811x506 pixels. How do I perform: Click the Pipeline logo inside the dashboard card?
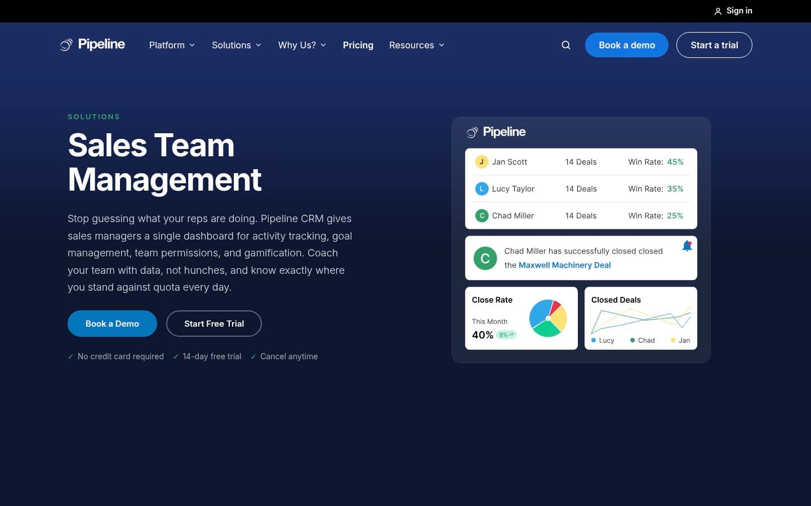coord(496,132)
